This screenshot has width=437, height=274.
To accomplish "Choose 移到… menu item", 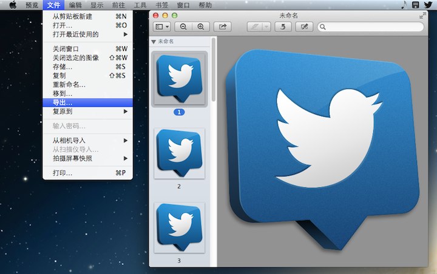I will [x=88, y=93].
